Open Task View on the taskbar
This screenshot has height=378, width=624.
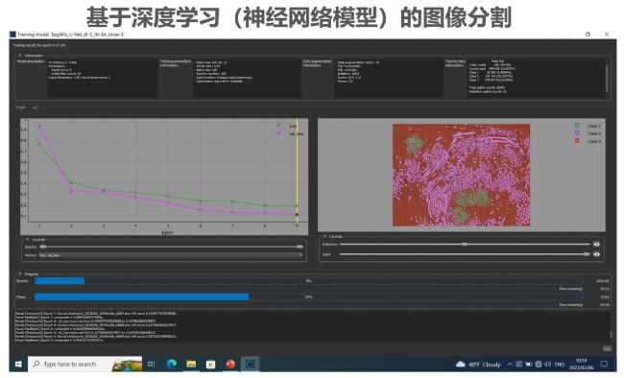152,364
